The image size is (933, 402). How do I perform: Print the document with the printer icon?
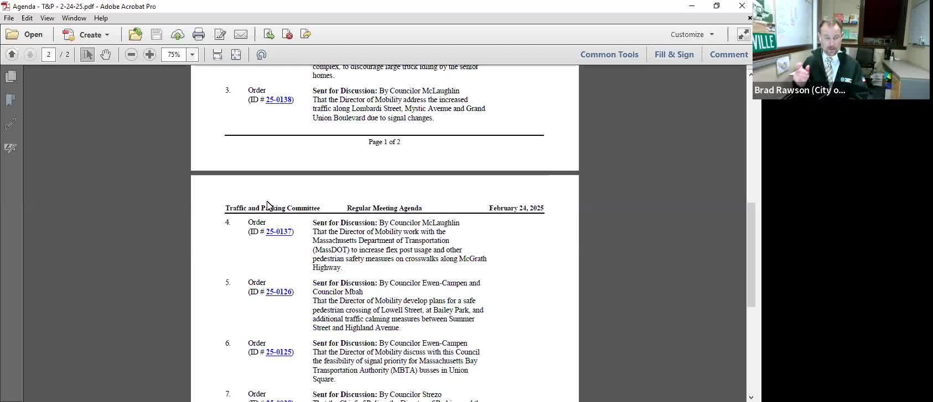point(199,34)
